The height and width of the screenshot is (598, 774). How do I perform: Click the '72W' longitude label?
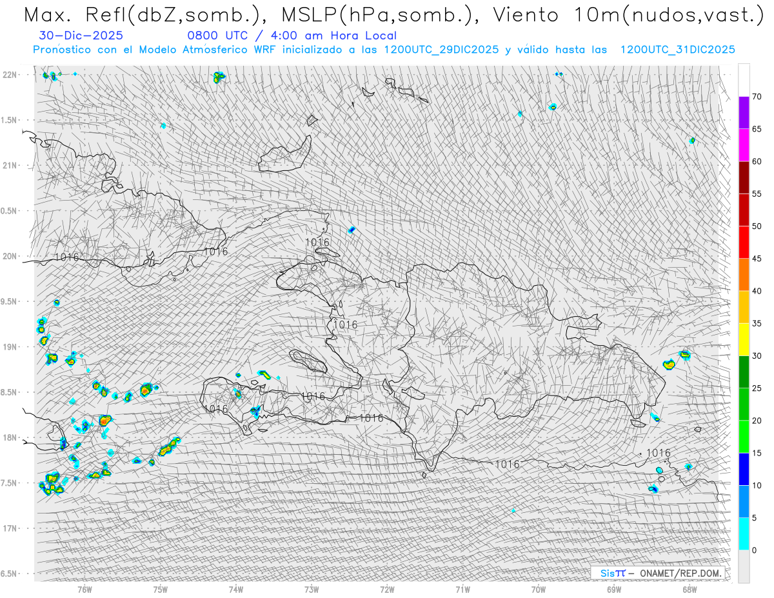pyautogui.click(x=387, y=589)
